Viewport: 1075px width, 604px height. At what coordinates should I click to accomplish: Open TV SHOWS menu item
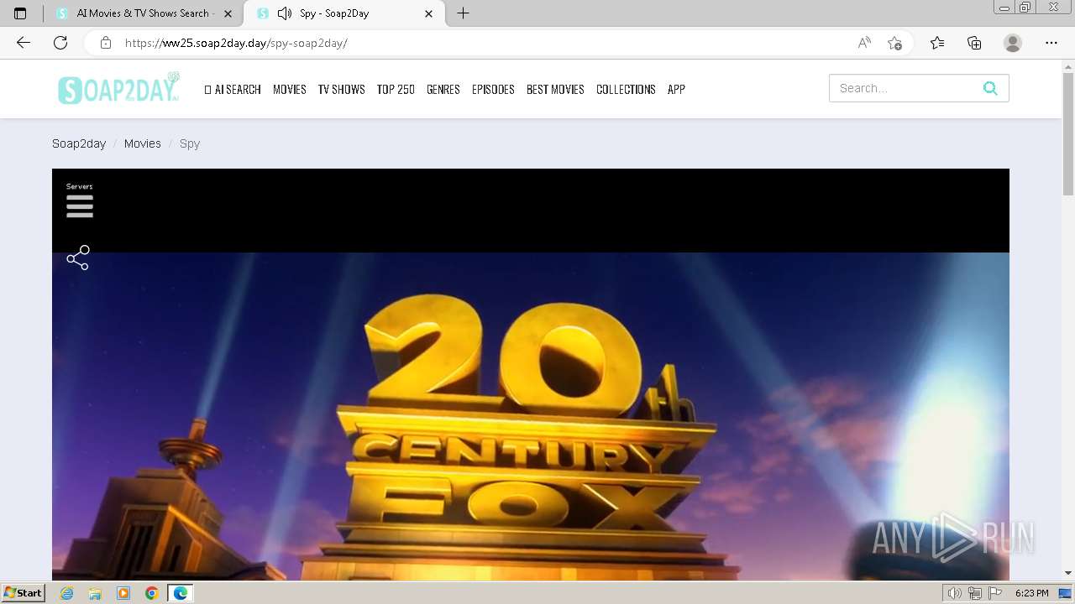point(341,89)
